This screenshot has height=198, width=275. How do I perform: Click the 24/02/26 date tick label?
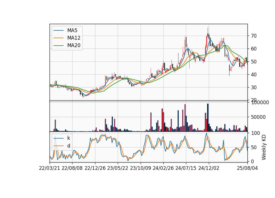point(163,168)
